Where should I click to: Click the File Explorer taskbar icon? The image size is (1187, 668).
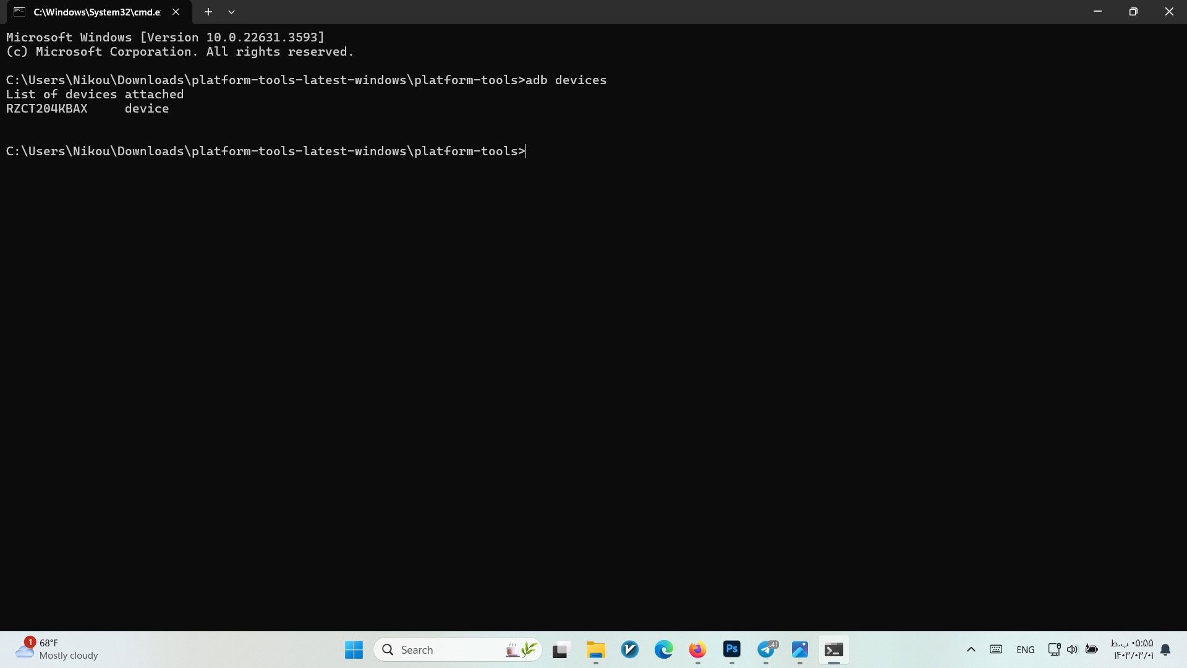[x=594, y=649]
